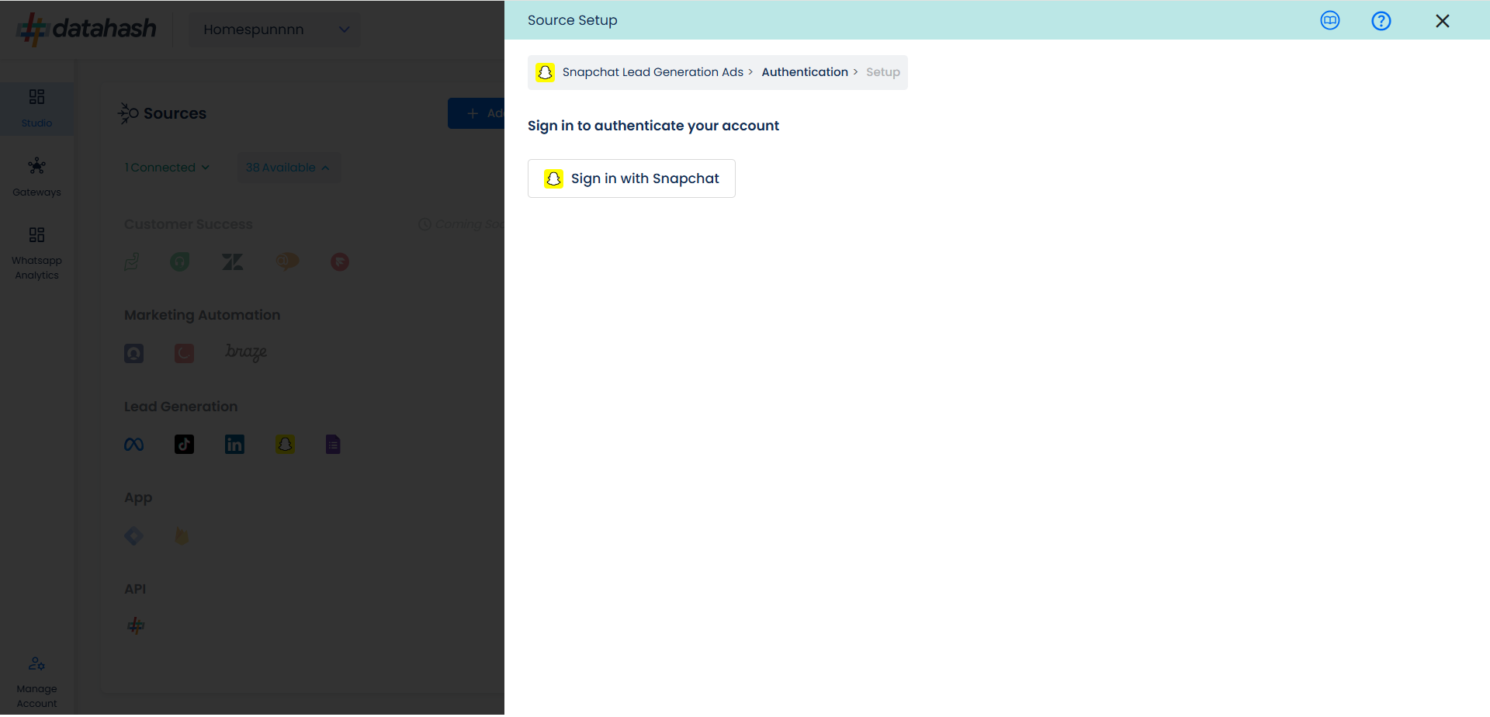The height and width of the screenshot is (717, 1490).
Task: Collapse the 38 Available sources list
Action: 287,168
